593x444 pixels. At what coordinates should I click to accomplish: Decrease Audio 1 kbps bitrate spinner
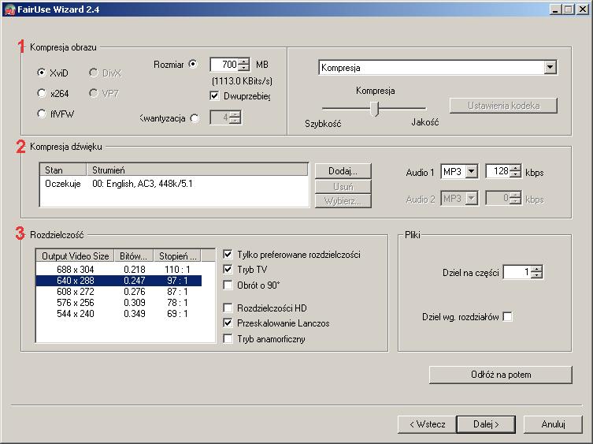pos(515,174)
